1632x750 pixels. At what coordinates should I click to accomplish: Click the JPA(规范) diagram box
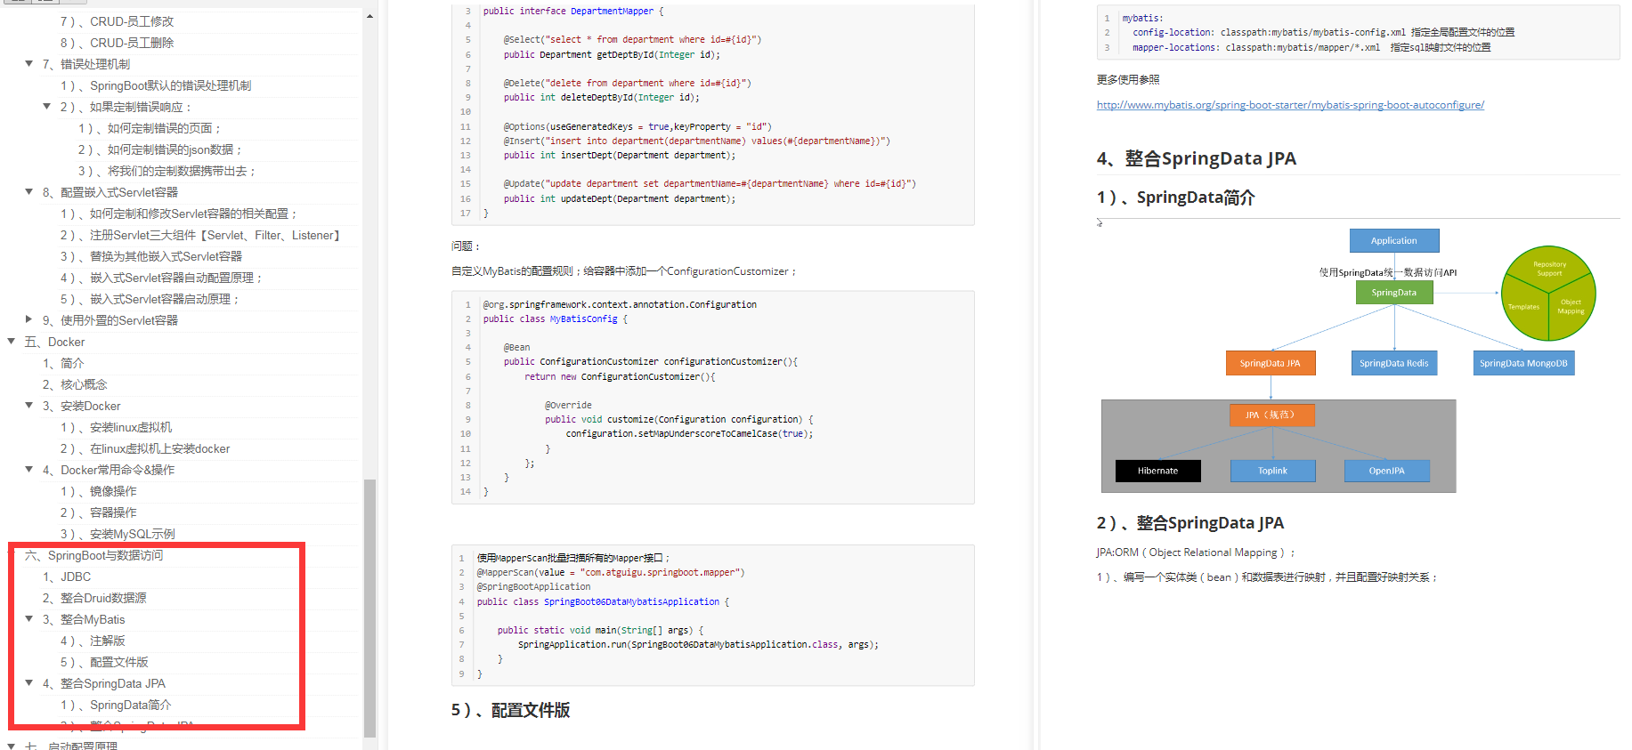point(1271,415)
